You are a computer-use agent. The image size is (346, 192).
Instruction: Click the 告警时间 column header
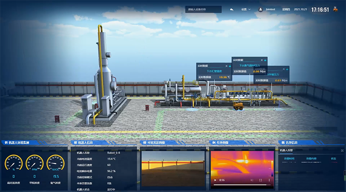[x=289, y=158]
